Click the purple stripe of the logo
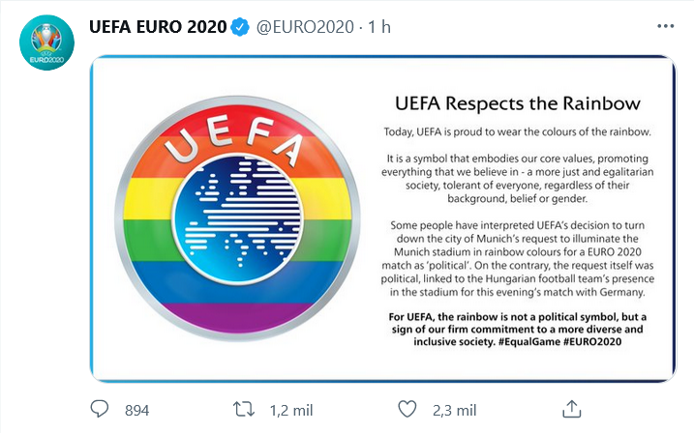This screenshot has height=433, width=694. pos(237,318)
